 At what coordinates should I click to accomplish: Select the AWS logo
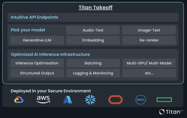43,100
